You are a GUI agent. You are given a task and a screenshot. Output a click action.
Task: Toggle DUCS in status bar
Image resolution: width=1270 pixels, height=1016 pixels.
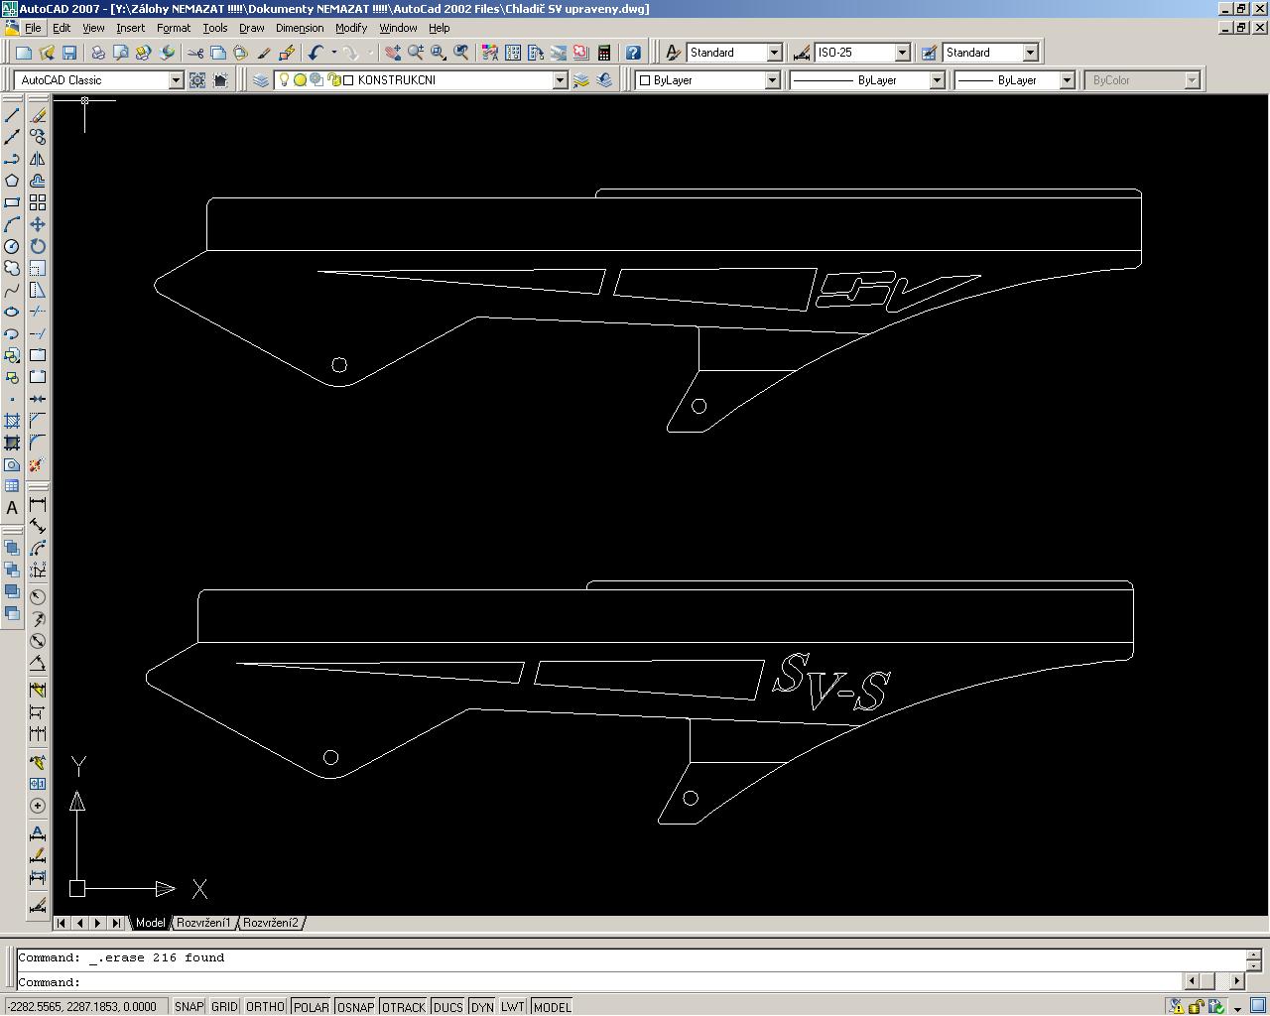point(448,1006)
